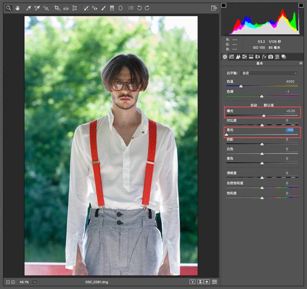Image resolution: width=307 pixels, height=289 pixels.
Task: Rotate image counterclockwise
Action: (140, 8)
